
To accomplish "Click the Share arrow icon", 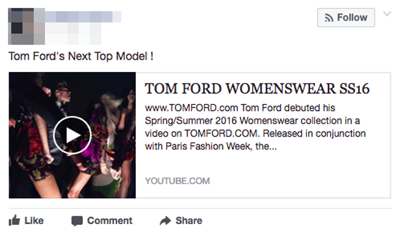I will point(165,221).
